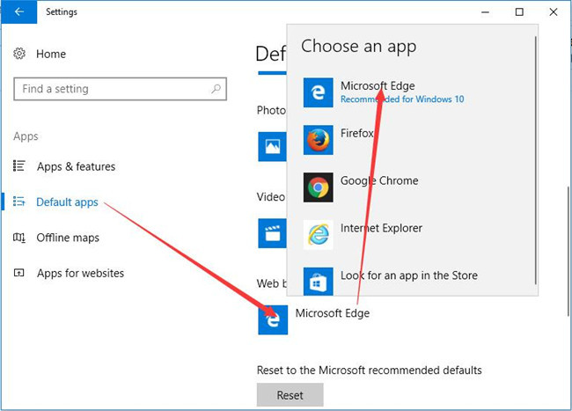Image resolution: width=572 pixels, height=411 pixels.
Task: Open Apps & features section
Action: click(x=76, y=166)
